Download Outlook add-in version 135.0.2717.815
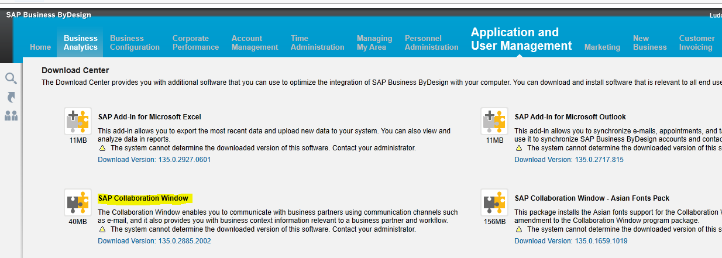Image resolution: width=722 pixels, height=258 pixels. click(569, 159)
